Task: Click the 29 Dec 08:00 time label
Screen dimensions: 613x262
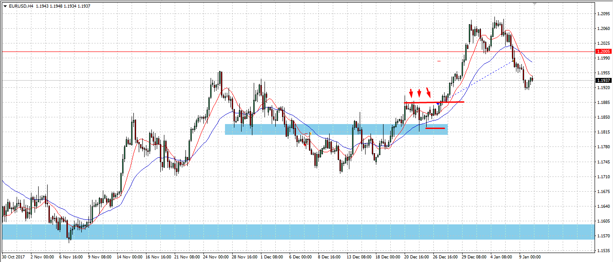Action: click(x=474, y=257)
